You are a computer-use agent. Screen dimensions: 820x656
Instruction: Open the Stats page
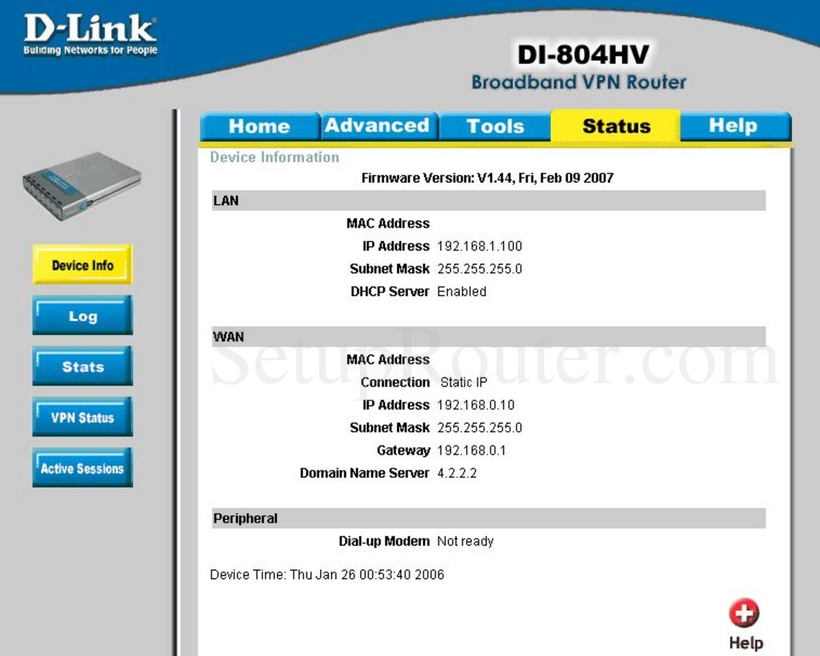coord(83,366)
